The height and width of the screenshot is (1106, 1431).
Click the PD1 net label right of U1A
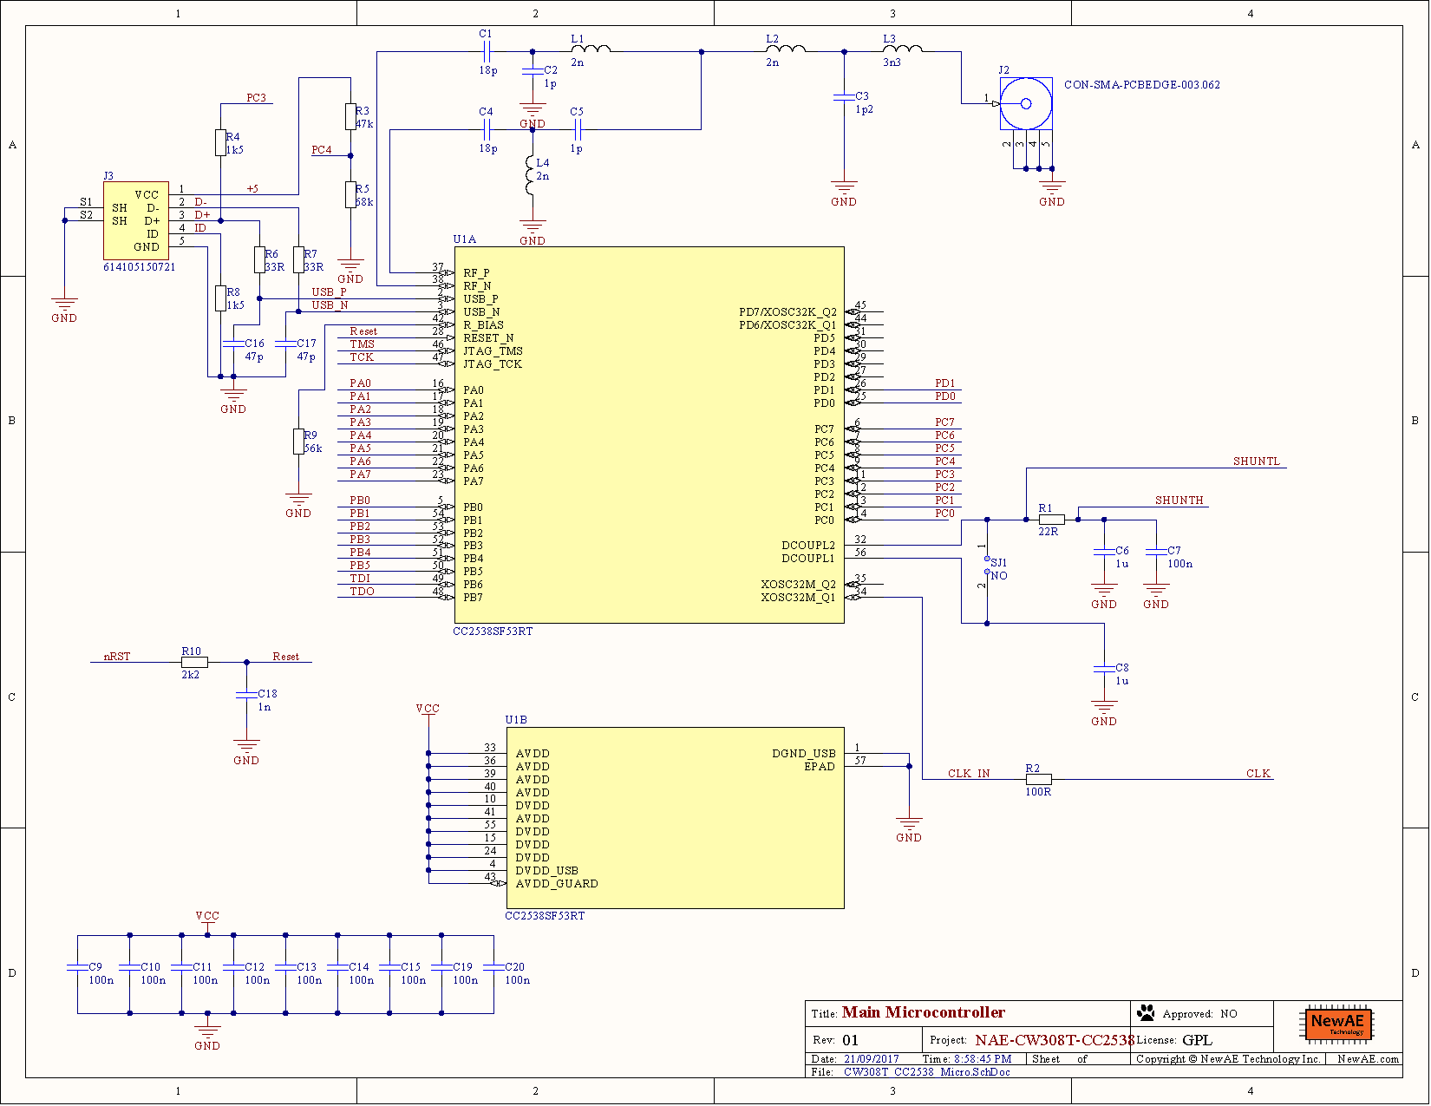click(x=945, y=383)
